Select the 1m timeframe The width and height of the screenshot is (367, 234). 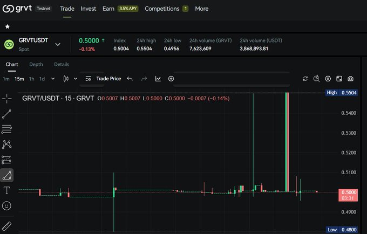6,79
